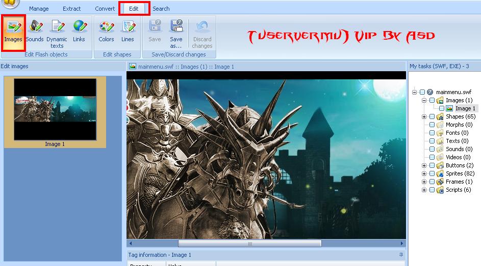The width and height of the screenshot is (481, 266).
Task: Click the Fonts folder icon
Action: point(440,133)
